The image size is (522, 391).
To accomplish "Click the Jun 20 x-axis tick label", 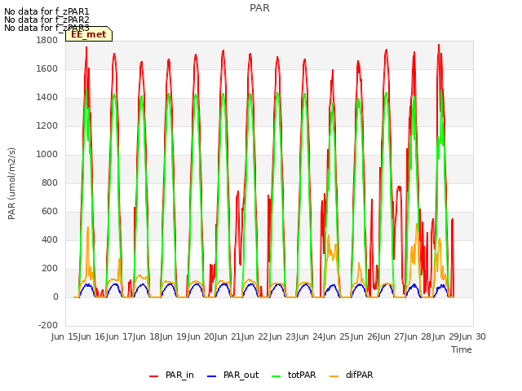I will tap(201, 336).
